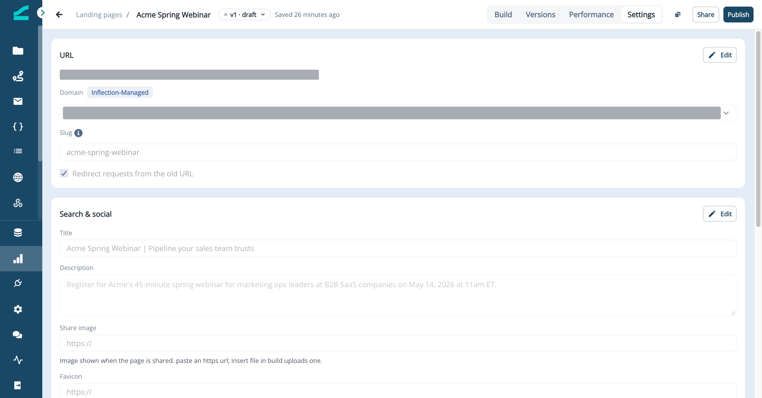Click the duplicate page icon next to Share
The height and width of the screenshot is (398, 762).
point(678,15)
